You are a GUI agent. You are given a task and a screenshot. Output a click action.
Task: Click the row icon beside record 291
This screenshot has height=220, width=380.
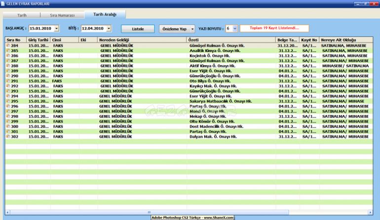(8, 81)
